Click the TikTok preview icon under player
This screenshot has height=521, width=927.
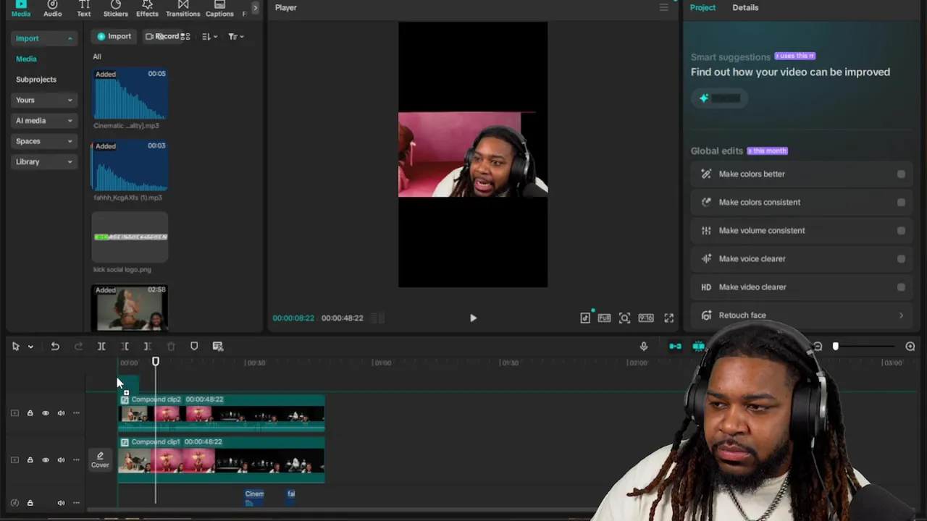[585, 318]
